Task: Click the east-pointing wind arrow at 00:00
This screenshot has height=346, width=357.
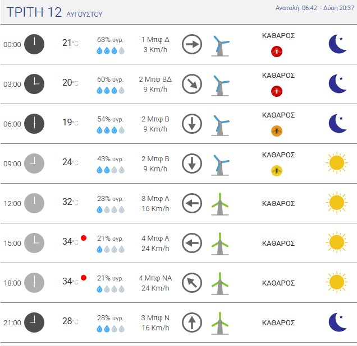Action: click(x=192, y=44)
